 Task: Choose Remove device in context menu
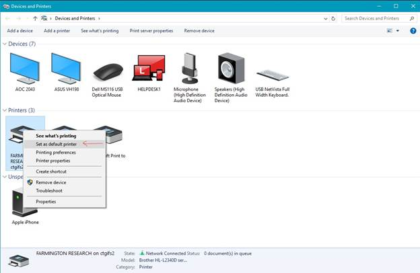pyautogui.click(x=51, y=182)
